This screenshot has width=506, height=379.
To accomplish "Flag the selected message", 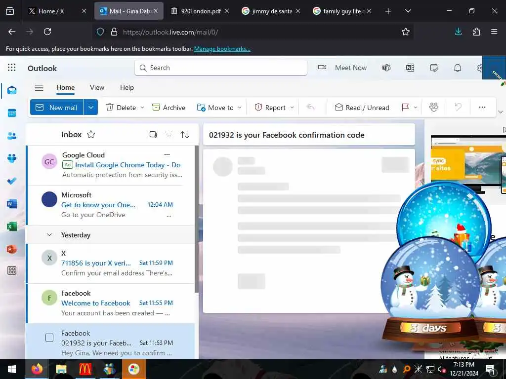I will tap(405, 107).
